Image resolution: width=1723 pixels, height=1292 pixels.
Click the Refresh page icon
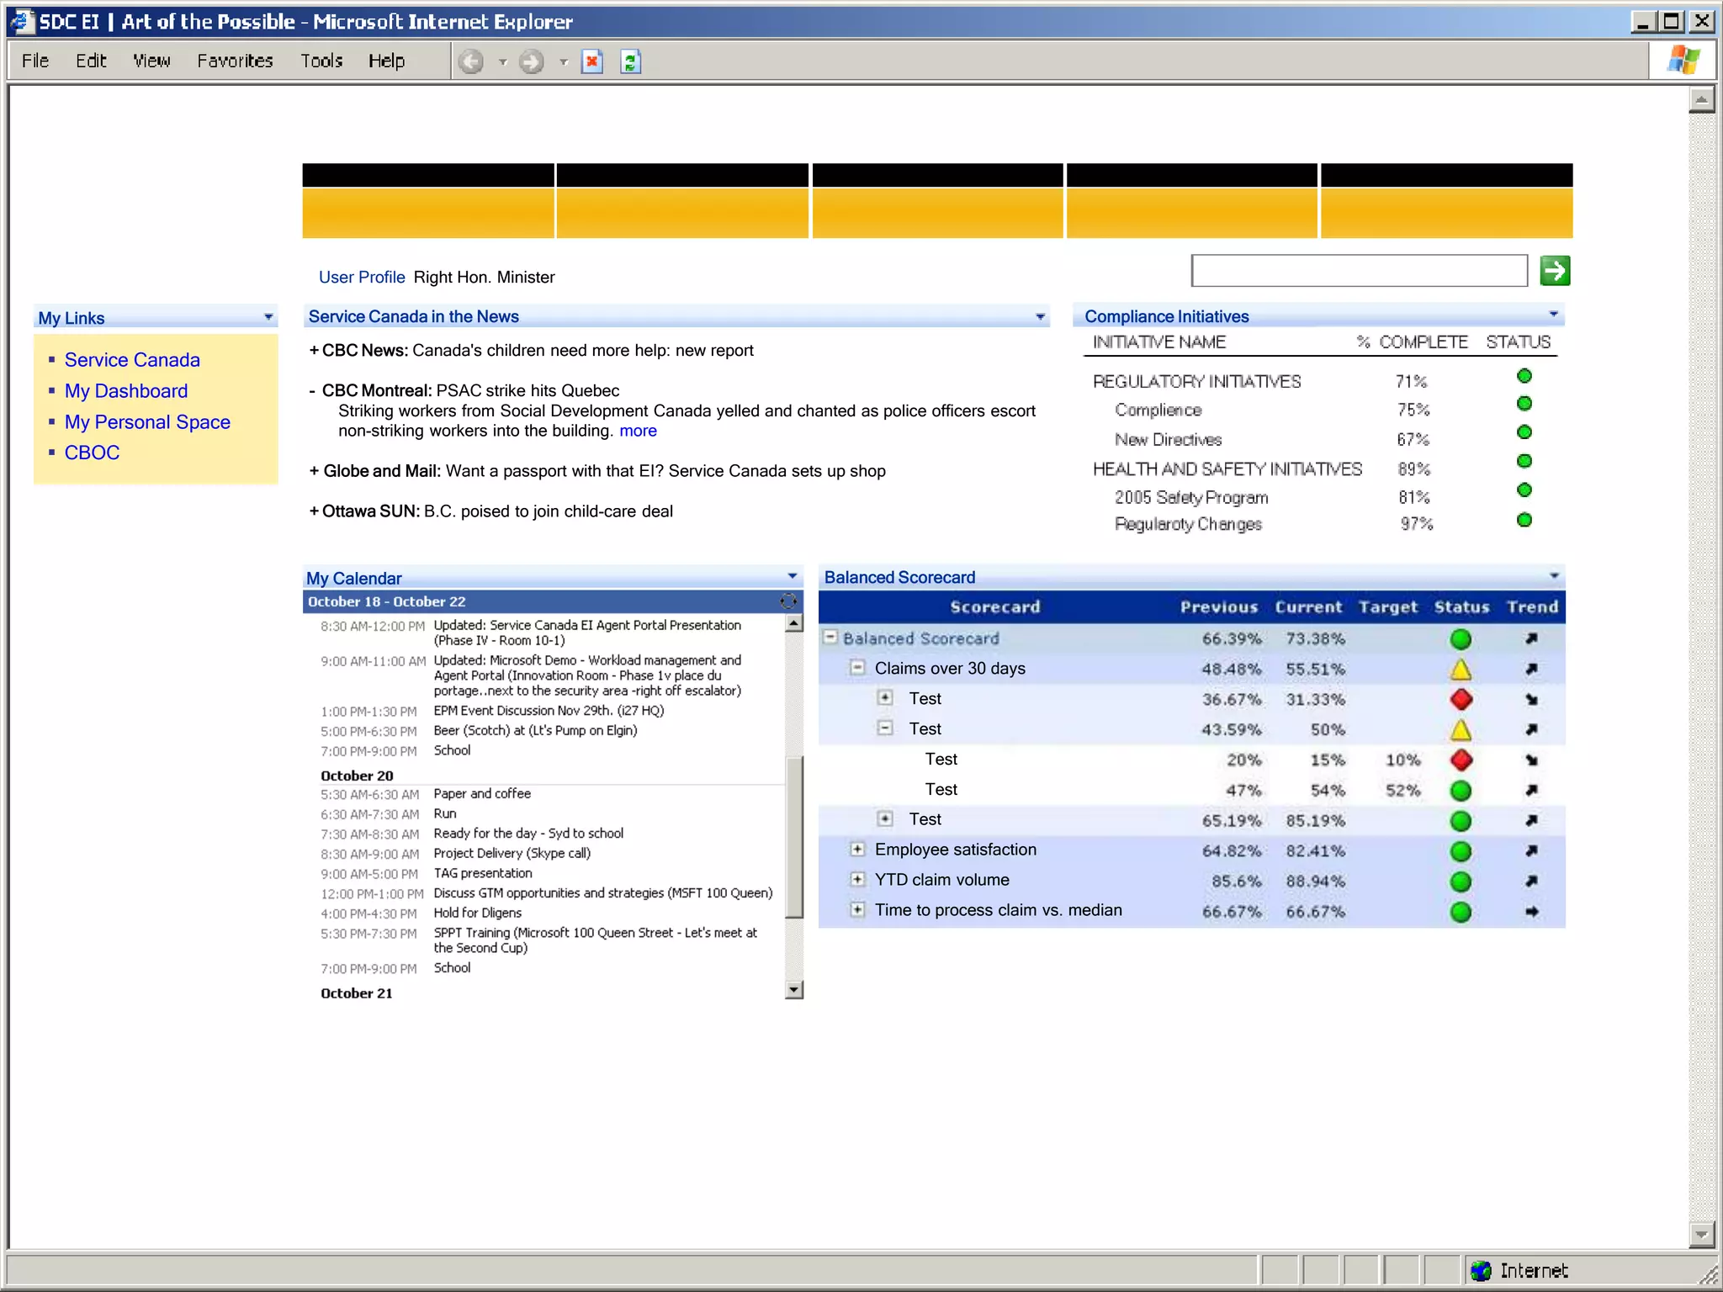(630, 61)
